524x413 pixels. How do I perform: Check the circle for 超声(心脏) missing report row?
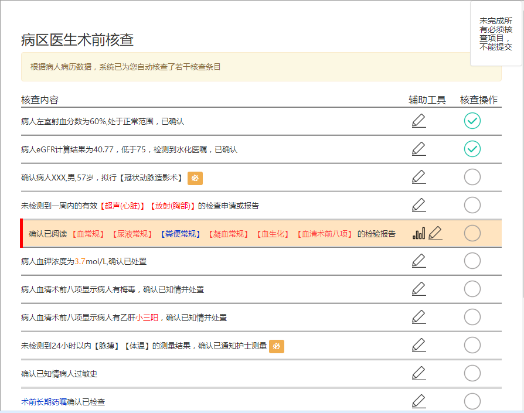coord(472,205)
